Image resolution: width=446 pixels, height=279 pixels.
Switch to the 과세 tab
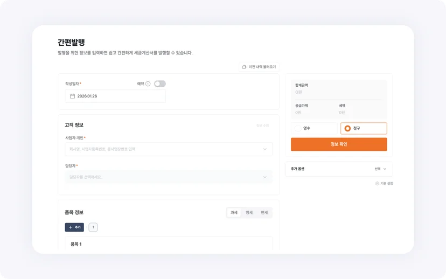coord(234,212)
